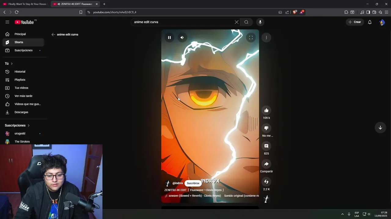Share this page from address bar

tap(287, 12)
